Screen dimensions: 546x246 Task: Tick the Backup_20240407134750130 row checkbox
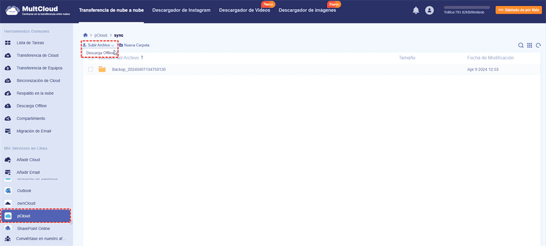coord(91,70)
